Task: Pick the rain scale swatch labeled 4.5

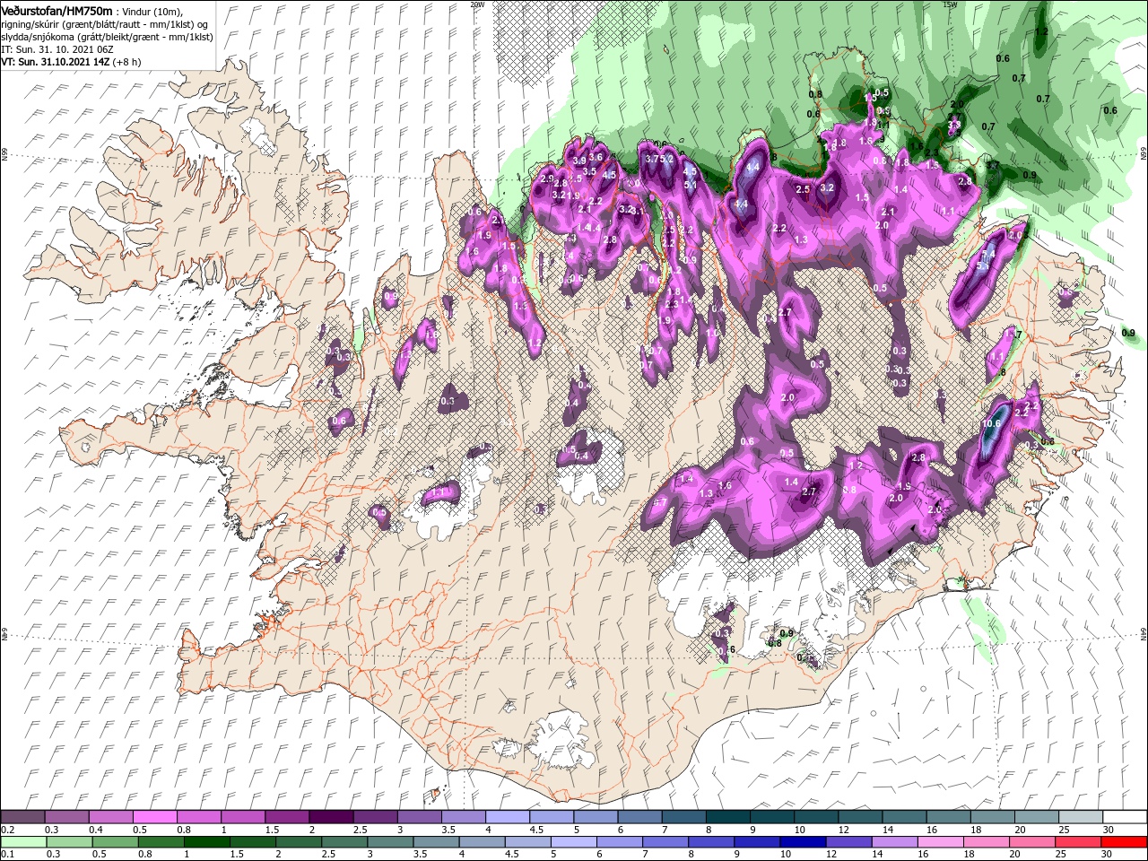Action: coord(528,842)
